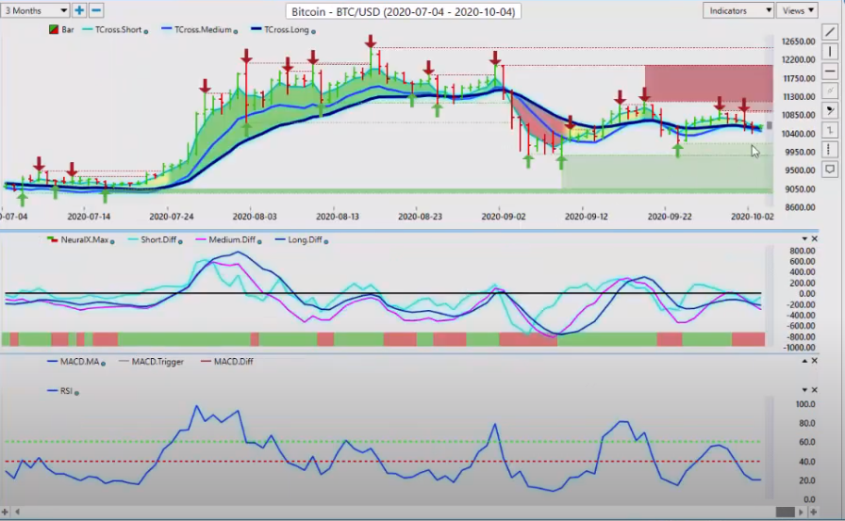Click the bottom scrollbar thumb
Image resolution: width=845 pixels, height=521 pixels.
[x=786, y=512]
